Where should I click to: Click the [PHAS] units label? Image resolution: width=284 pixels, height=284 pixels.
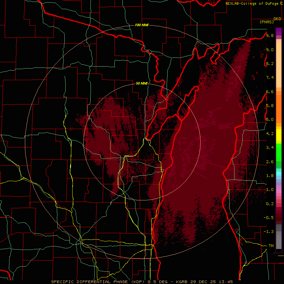click(267, 22)
